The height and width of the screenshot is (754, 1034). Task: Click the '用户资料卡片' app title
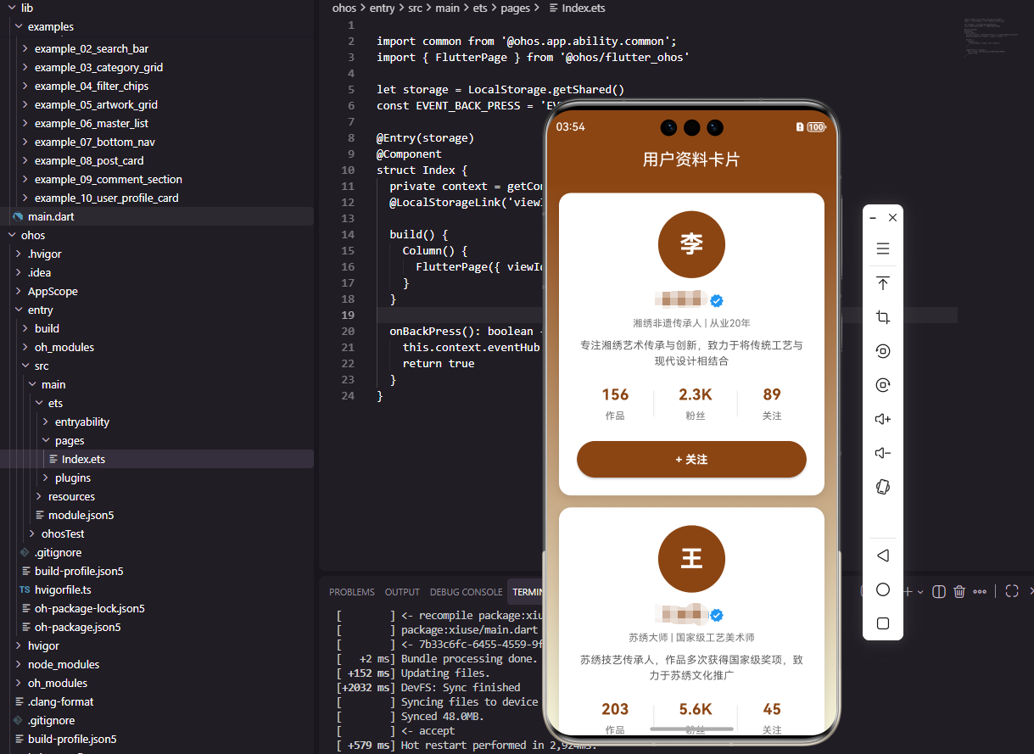(691, 159)
